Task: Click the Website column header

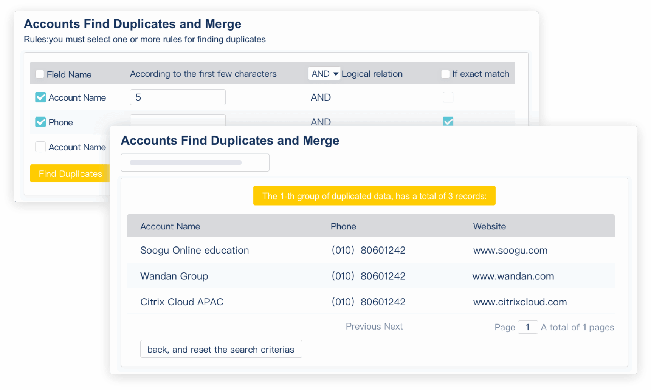Action: [489, 226]
